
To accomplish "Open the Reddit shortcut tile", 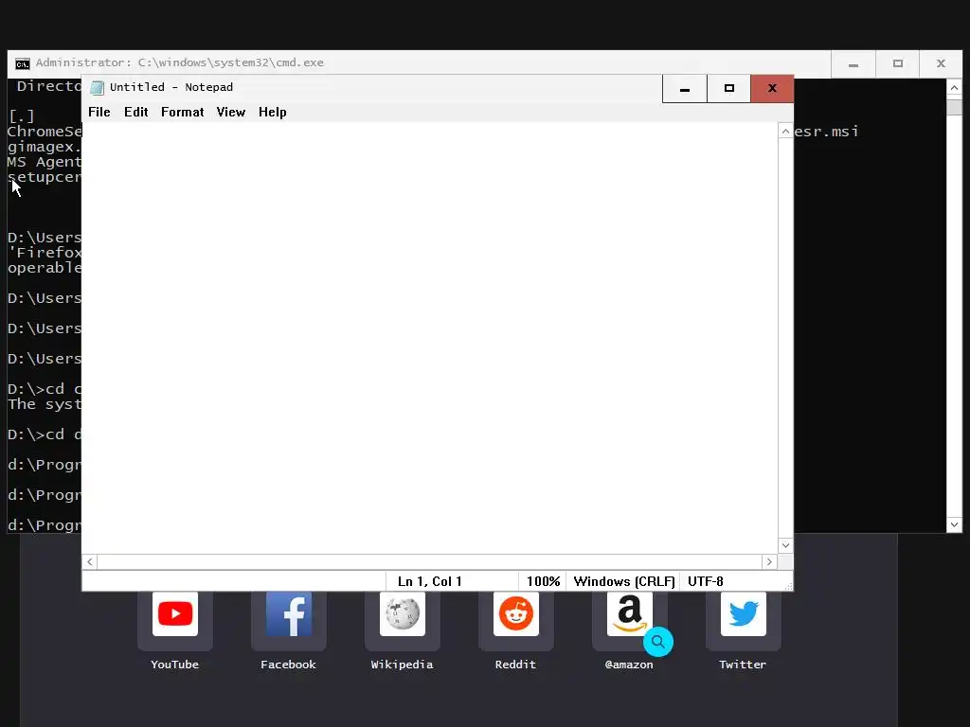I will 516,621.
